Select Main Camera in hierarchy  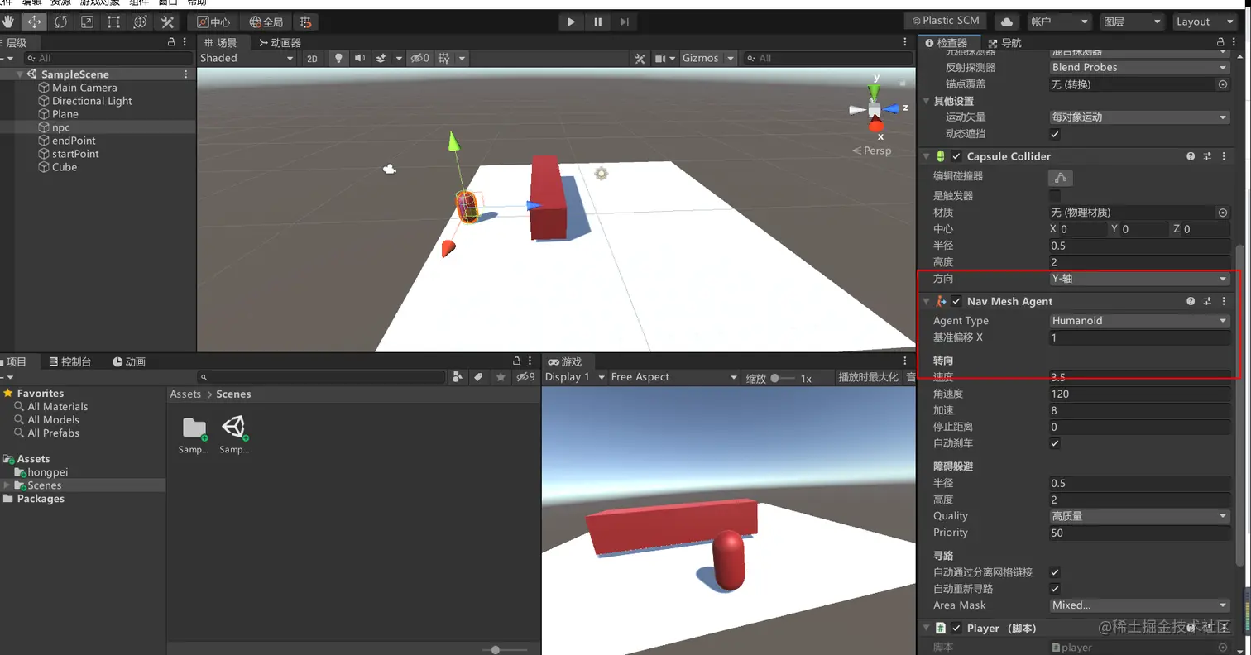(x=84, y=88)
